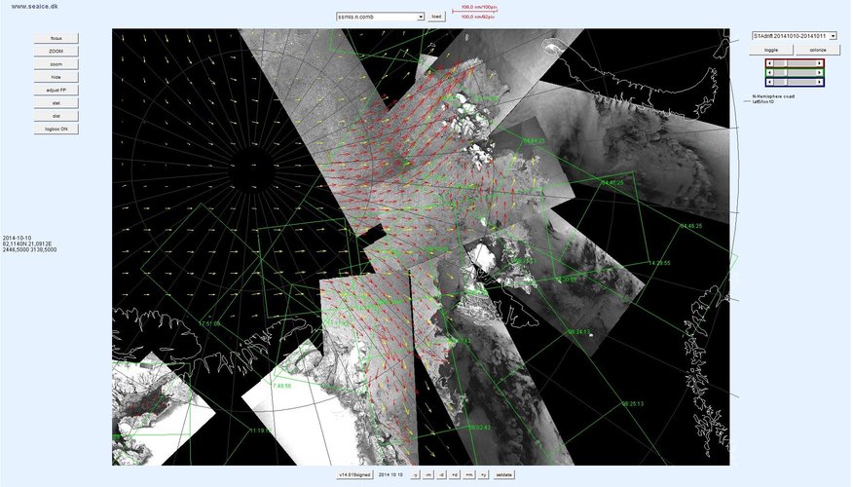Click the blue slider's right arrow
Image resolution: width=853 pixels, height=487 pixels.
[x=819, y=82]
